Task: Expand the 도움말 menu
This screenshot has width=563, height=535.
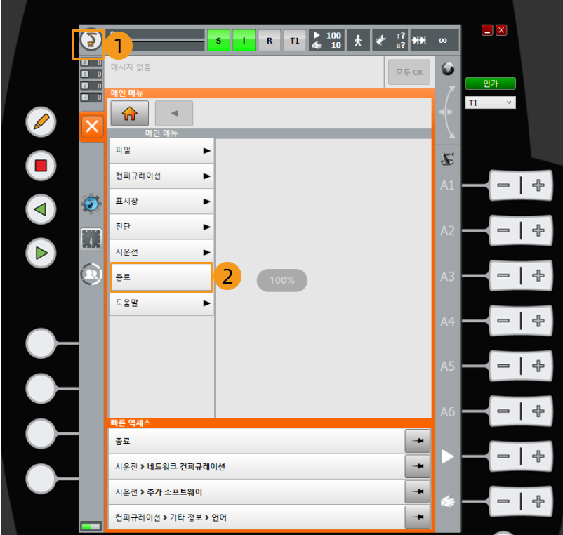Action: pos(161,303)
